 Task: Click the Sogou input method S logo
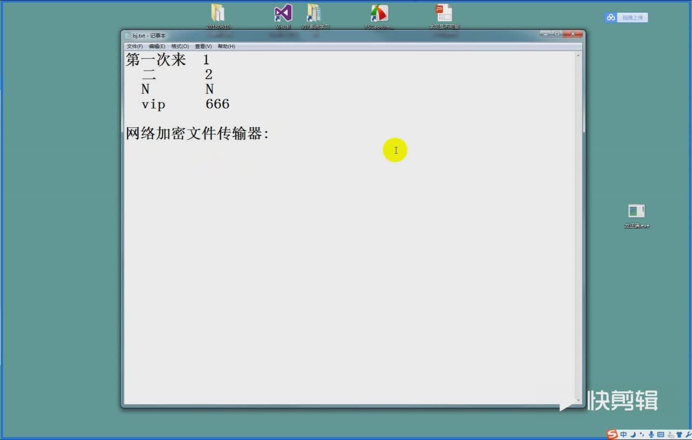[612, 434]
